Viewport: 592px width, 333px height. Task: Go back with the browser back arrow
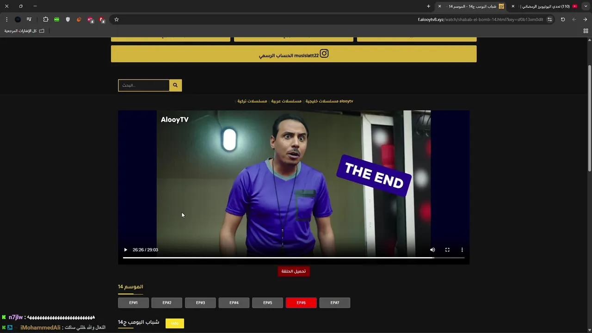(585, 19)
